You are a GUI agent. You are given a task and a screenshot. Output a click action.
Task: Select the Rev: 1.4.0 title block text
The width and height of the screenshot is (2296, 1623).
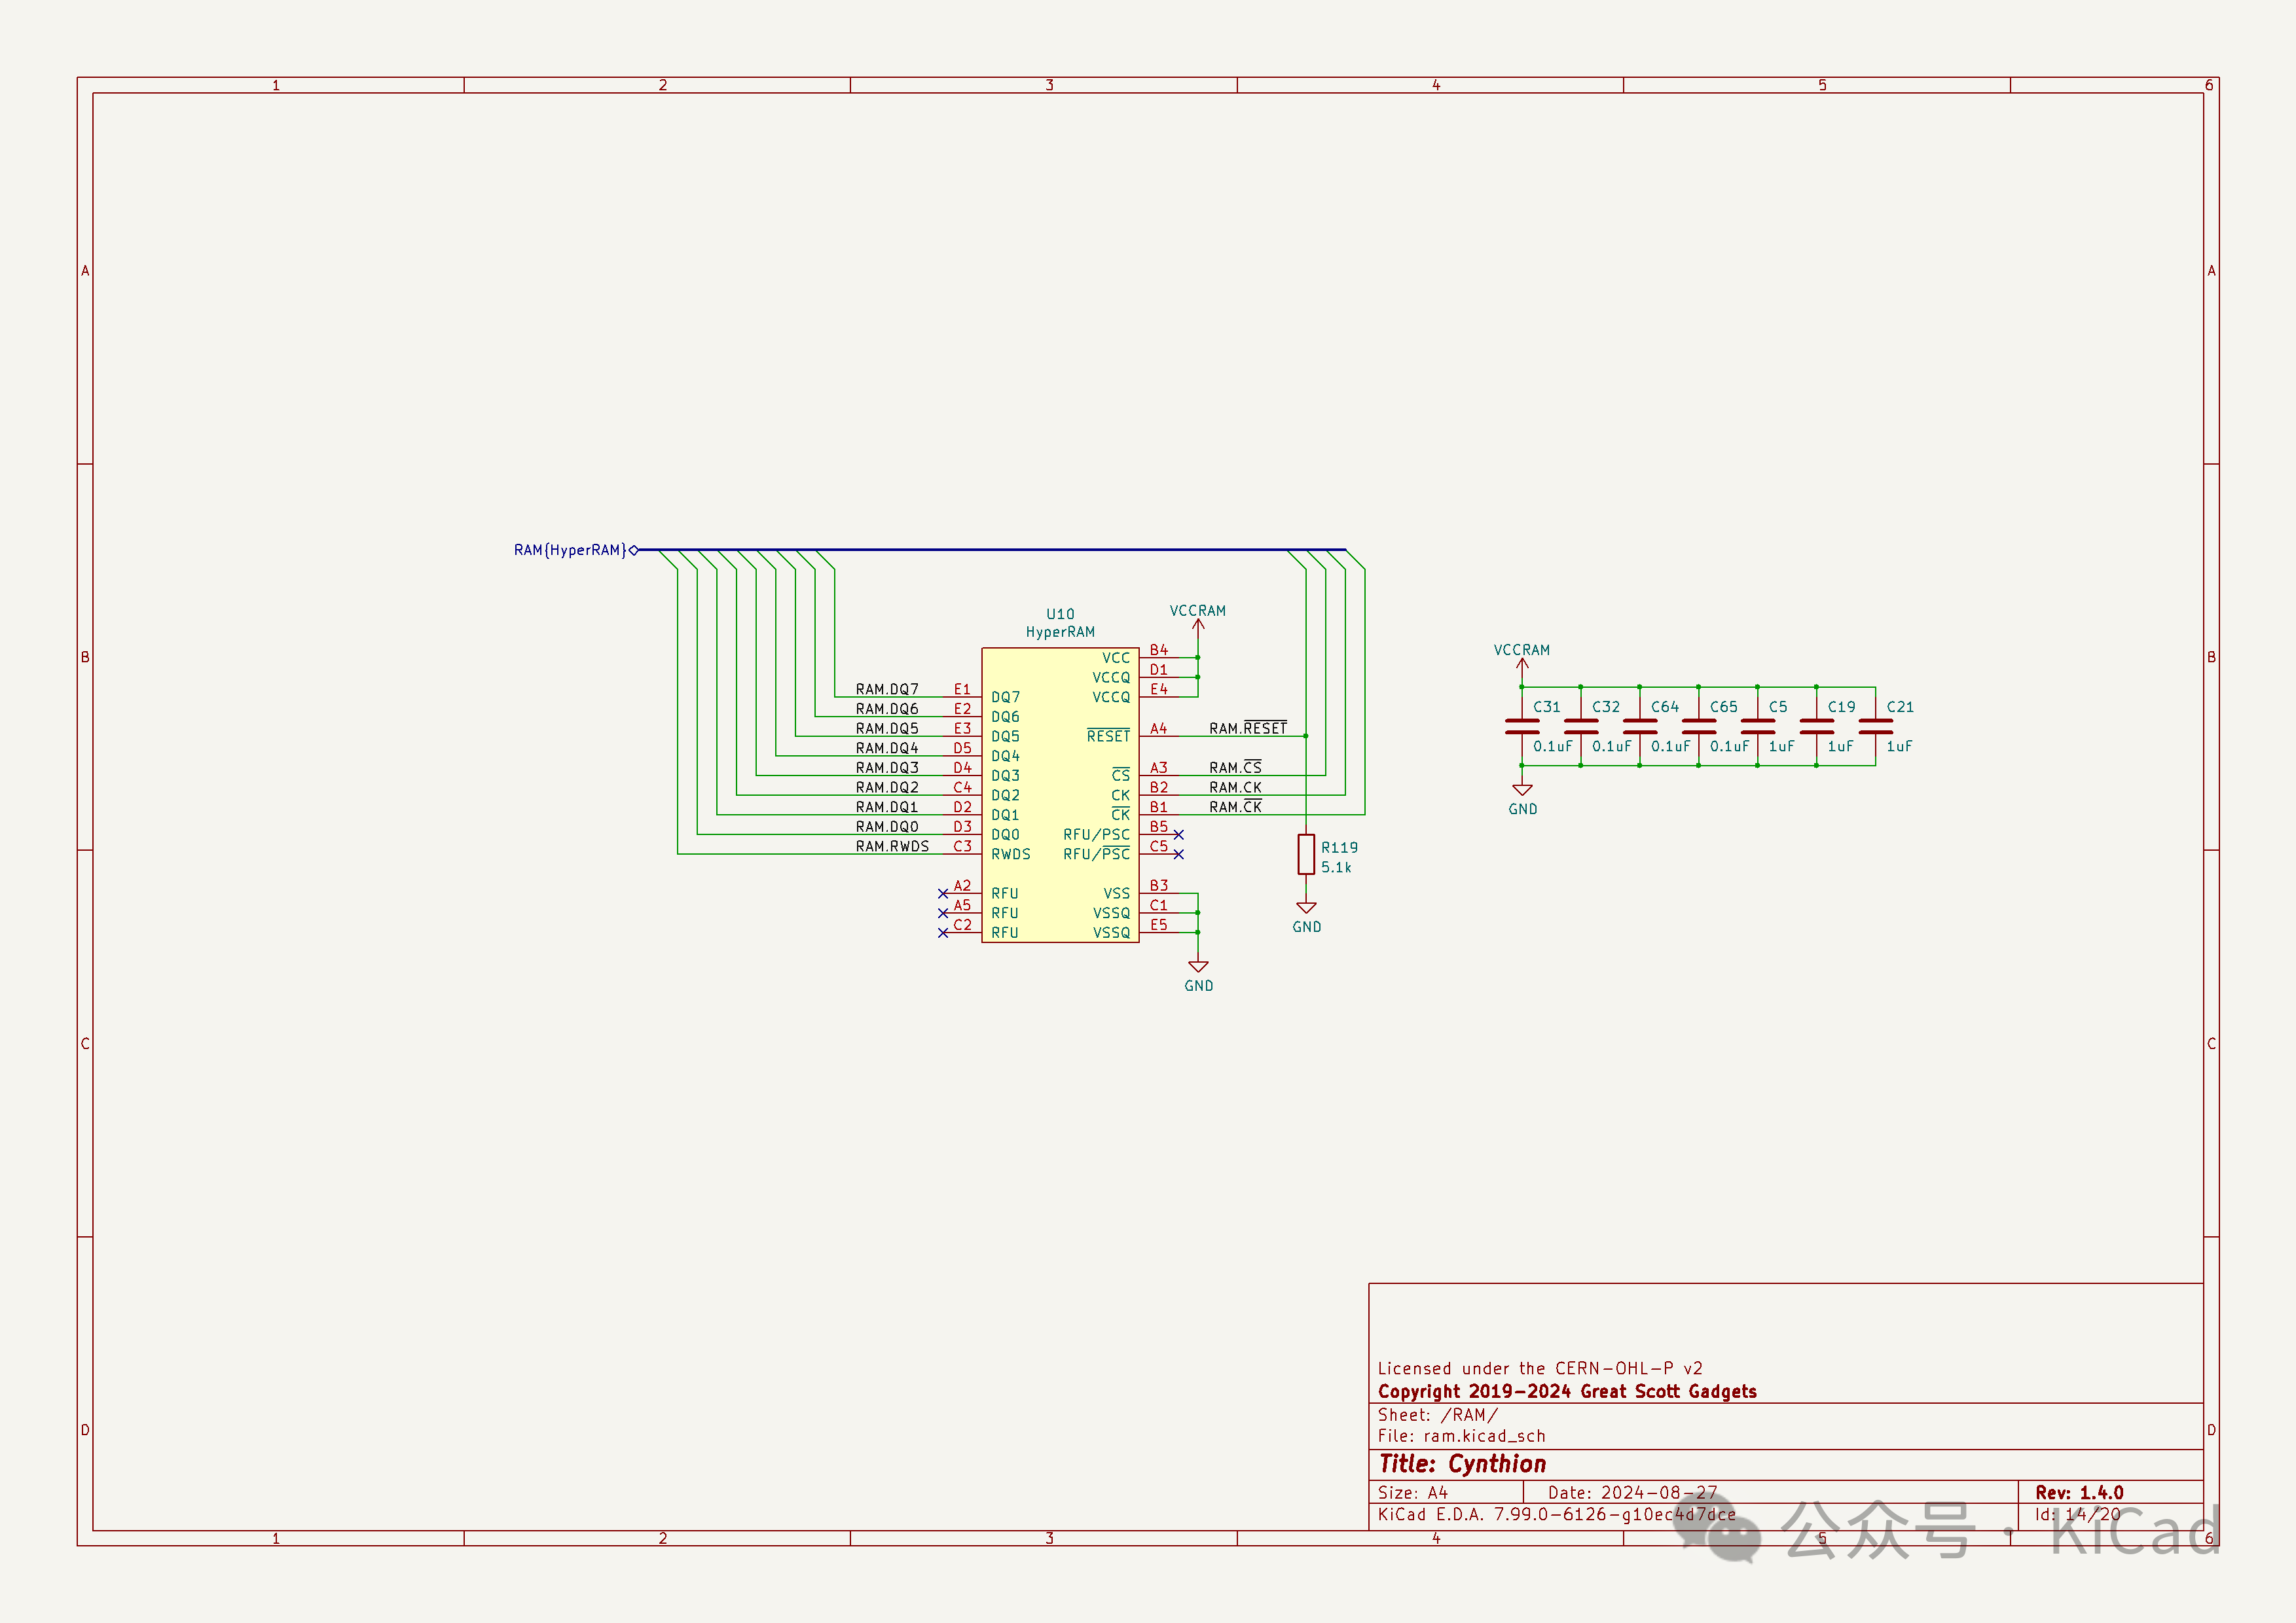coord(2079,1492)
